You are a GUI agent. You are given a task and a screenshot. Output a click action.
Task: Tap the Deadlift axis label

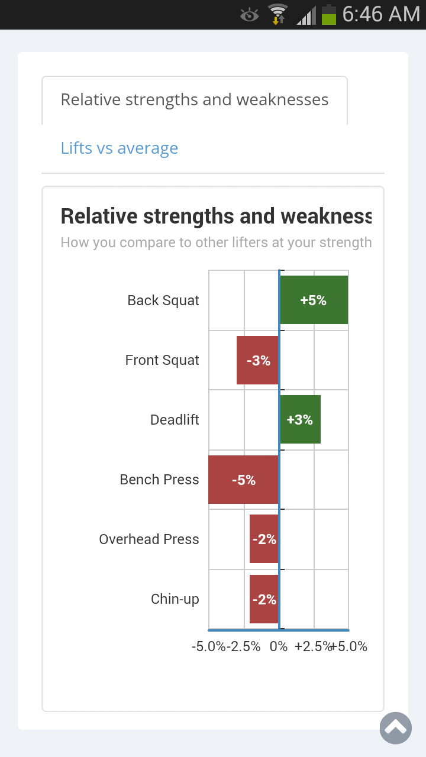pos(175,420)
